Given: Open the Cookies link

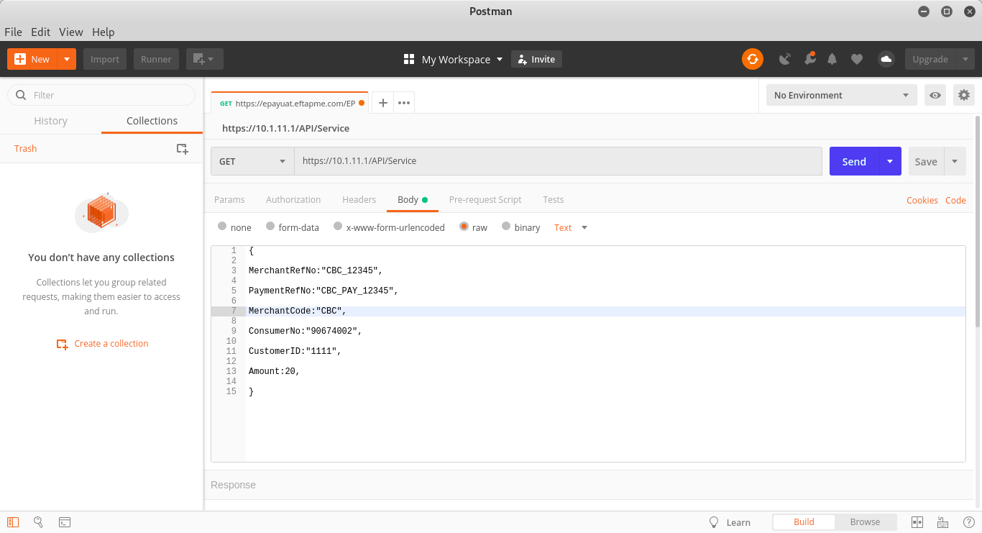Looking at the screenshot, I should click(x=922, y=200).
